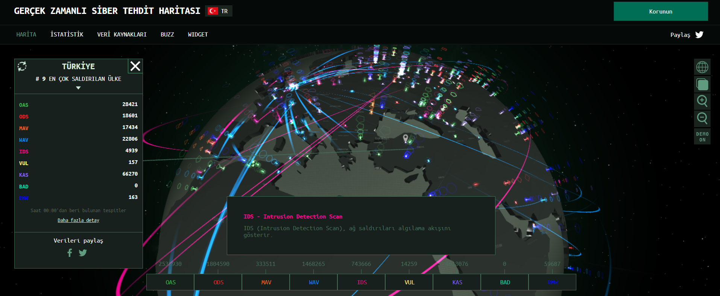Image resolution: width=720 pixels, height=296 pixels.
Task: Close the TÜRKİYE country panel
Action: tap(135, 66)
